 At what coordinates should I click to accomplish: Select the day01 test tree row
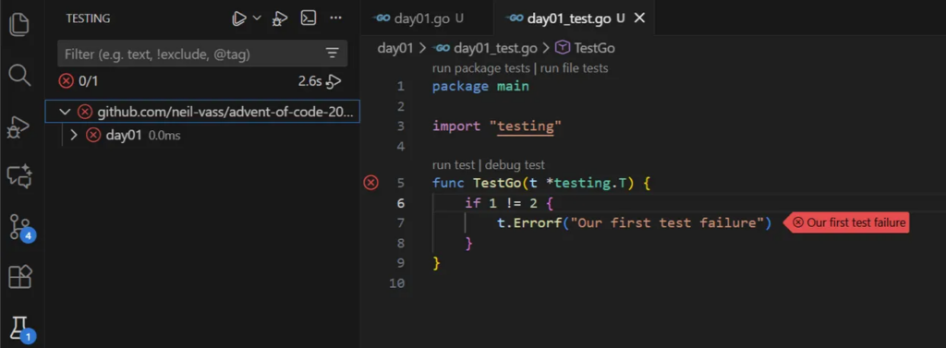[202, 136]
